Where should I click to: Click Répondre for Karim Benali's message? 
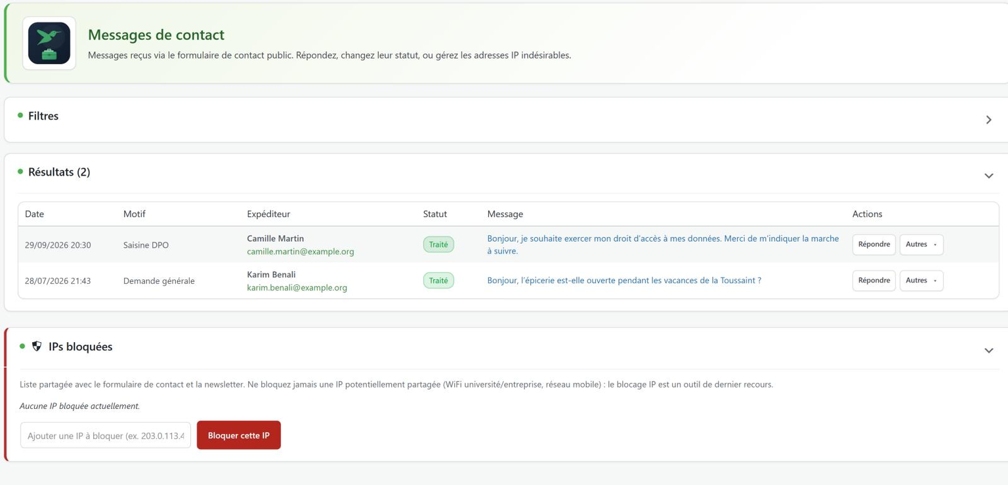click(873, 281)
